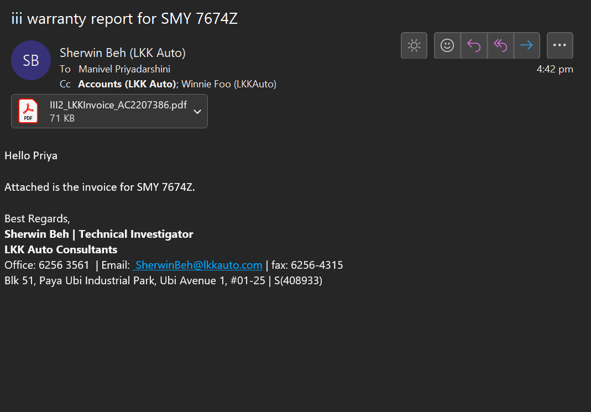The height and width of the screenshot is (412, 591).
Task: Click the SherwinBeh@lkkauto.com email link
Action: click(198, 265)
